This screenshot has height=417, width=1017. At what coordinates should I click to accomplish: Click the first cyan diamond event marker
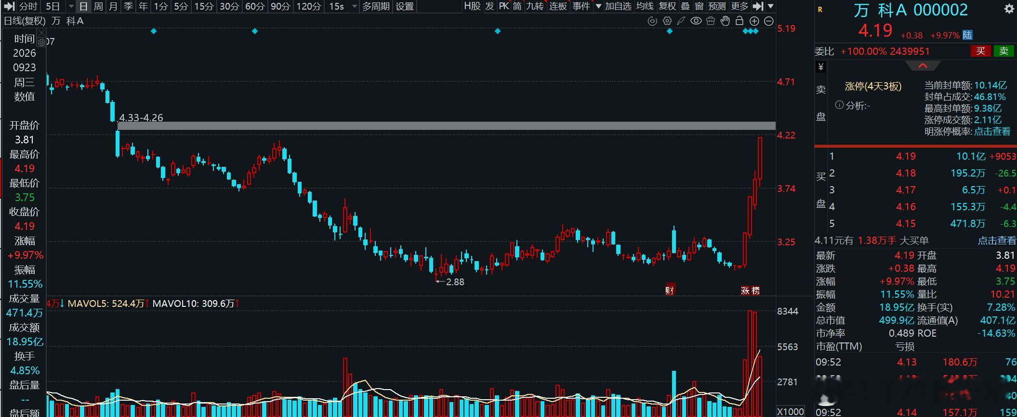[154, 31]
